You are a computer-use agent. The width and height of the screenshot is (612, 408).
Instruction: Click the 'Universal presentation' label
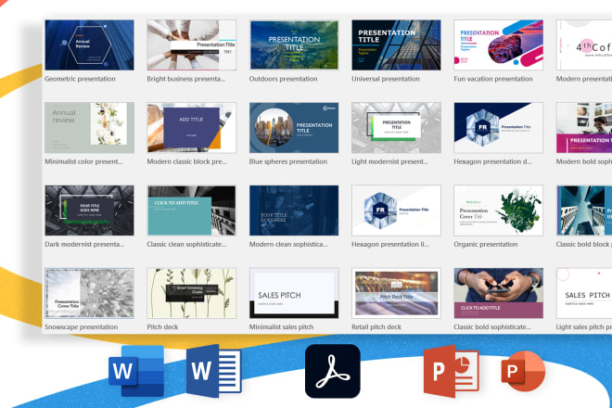coord(386,79)
